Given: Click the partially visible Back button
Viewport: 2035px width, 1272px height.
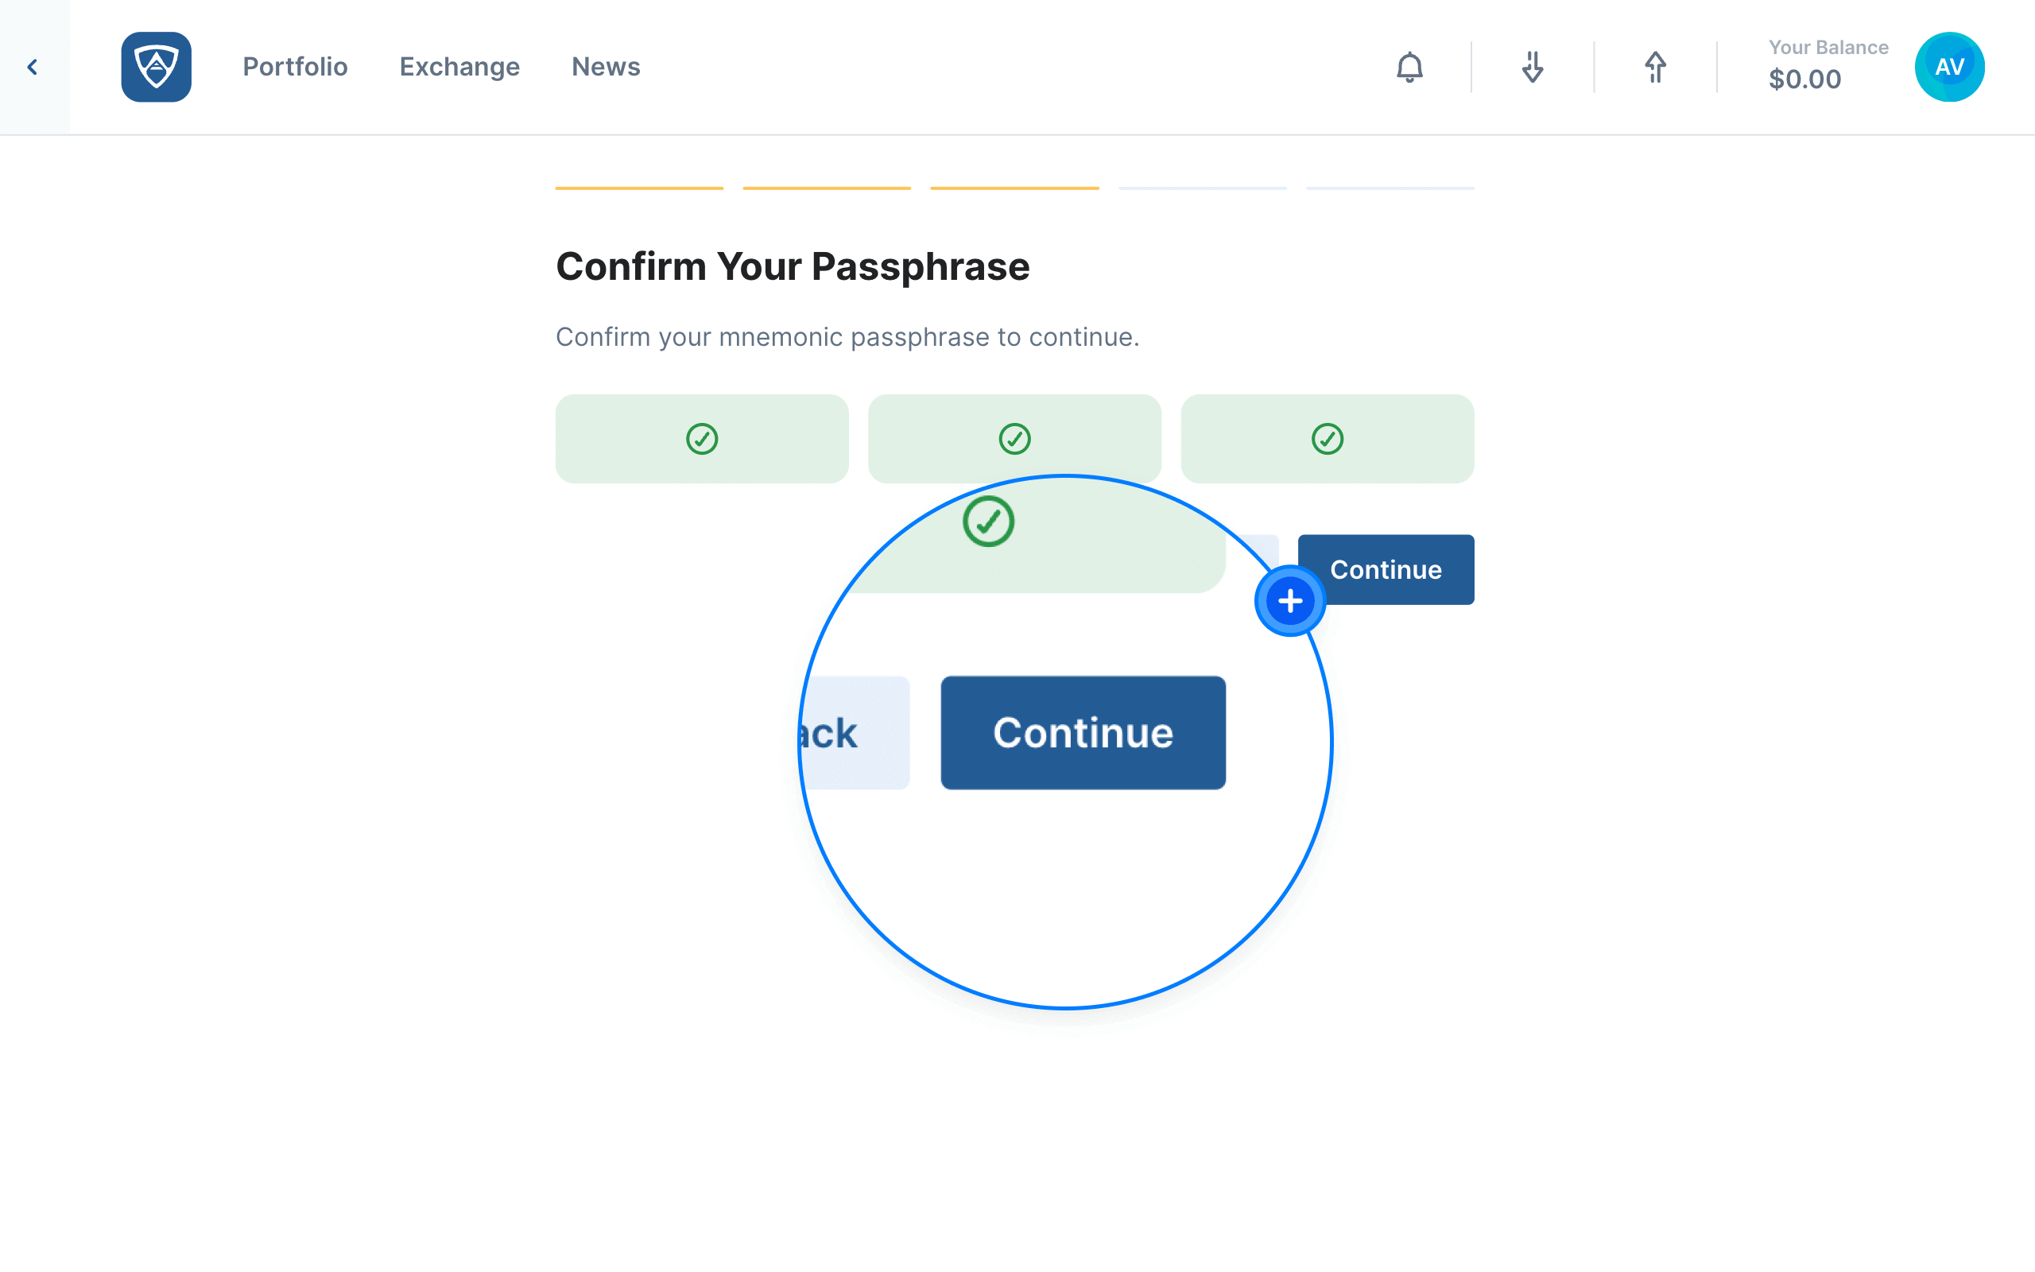Looking at the screenshot, I should (854, 733).
